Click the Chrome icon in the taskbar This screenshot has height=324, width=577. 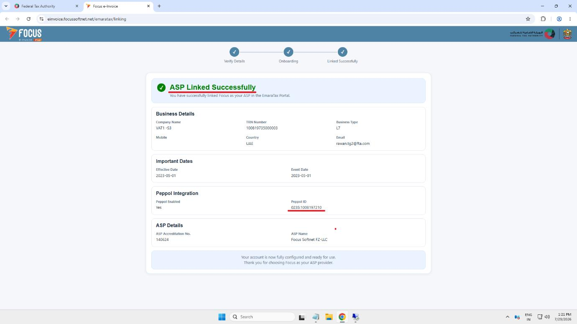point(342,317)
